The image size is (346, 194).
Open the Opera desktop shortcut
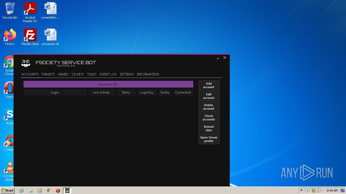click(x=9, y=90)
